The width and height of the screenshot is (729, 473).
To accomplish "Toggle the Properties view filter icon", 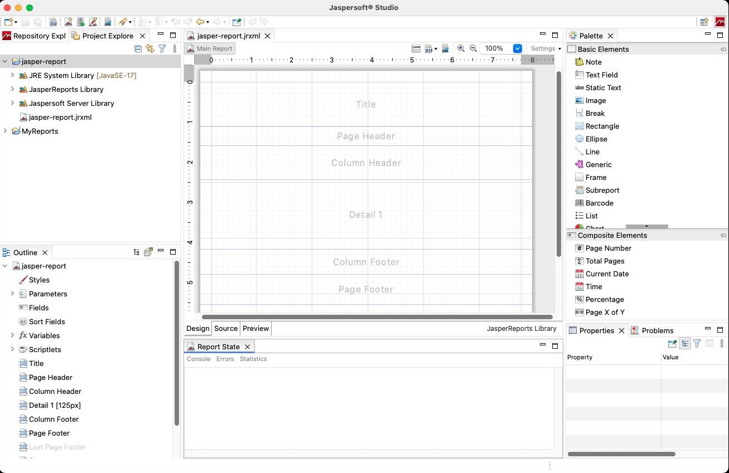I will point(697,344).
